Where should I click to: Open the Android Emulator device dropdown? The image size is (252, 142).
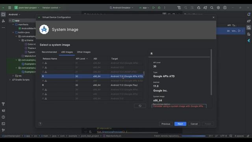tap(122, 7)
